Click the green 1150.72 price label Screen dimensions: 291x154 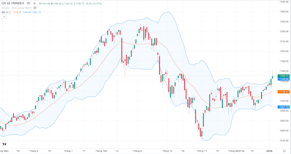[x=284, y=76]
